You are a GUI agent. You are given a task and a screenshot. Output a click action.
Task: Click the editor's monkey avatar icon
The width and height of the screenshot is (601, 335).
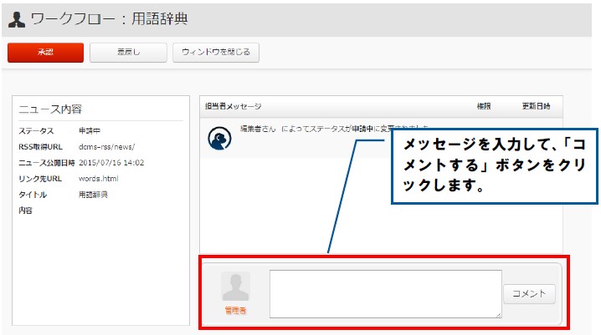[219, 138]
